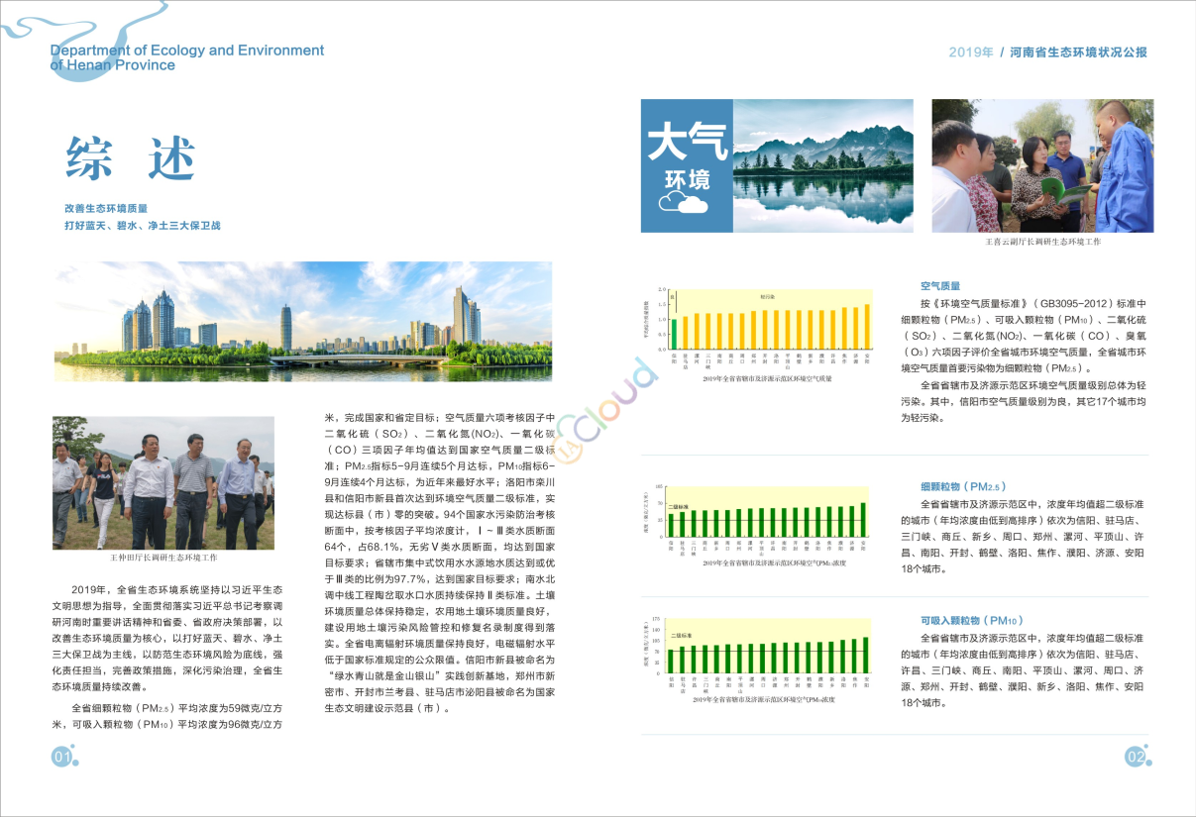Click the 02 page number badge
The height and width of the screenshot is (817, 1196).
[1136, 757]
